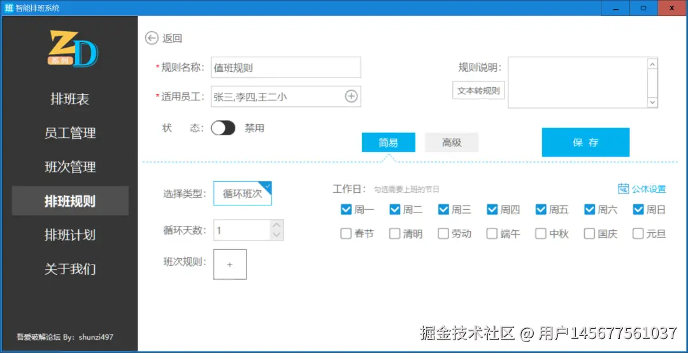Viewport: 688px width, 353px height.
Task: Open 班次管理 in the sidebar
Action: (x=70, y=167)
